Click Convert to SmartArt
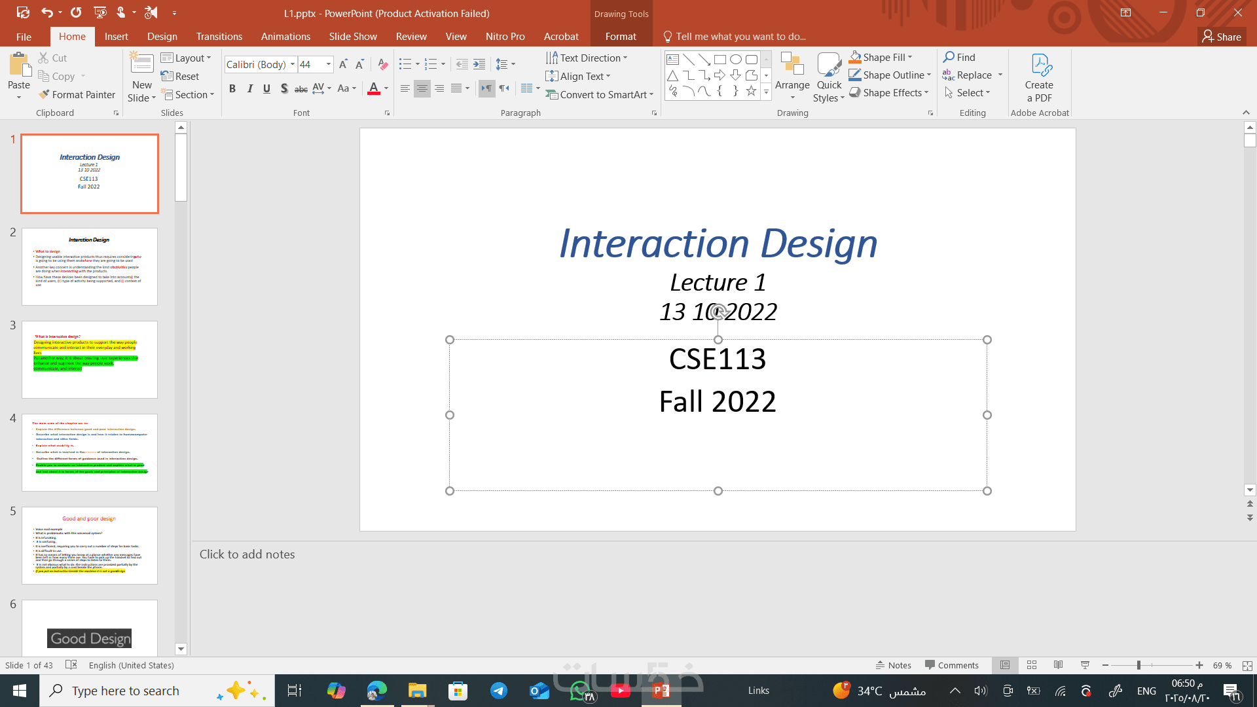 [599, 95]
